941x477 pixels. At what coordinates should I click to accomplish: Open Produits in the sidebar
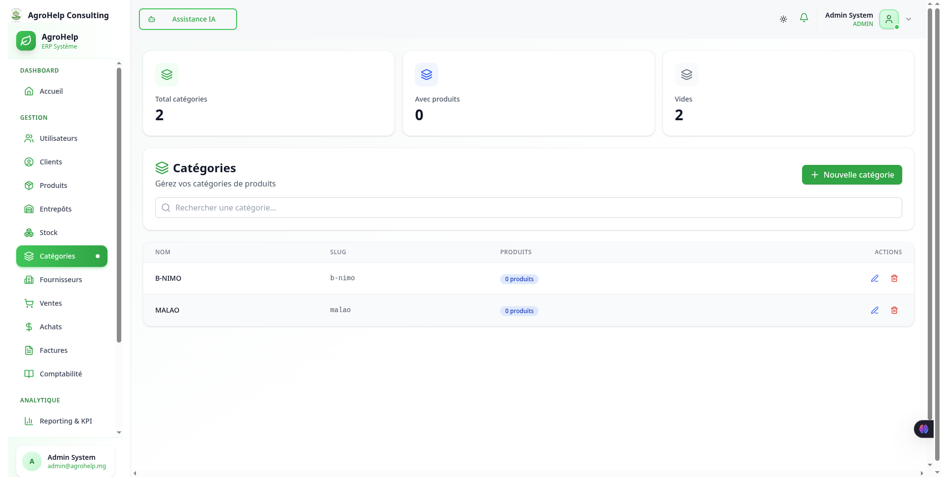click(54, 185)
